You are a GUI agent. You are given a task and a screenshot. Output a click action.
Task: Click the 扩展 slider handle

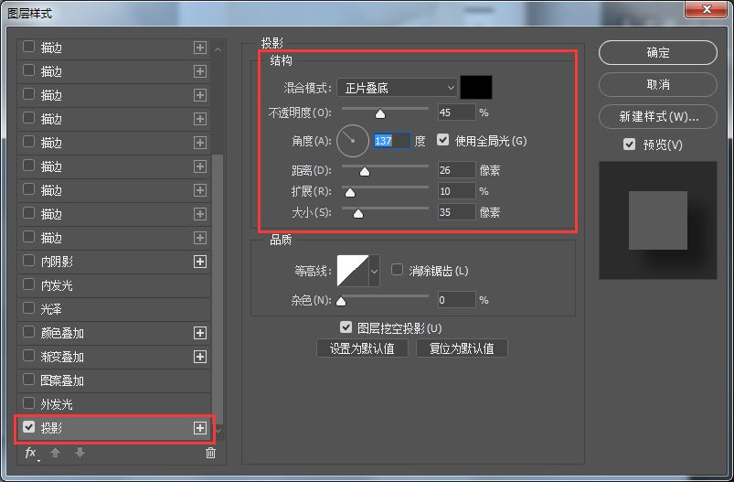pos(350,192)
